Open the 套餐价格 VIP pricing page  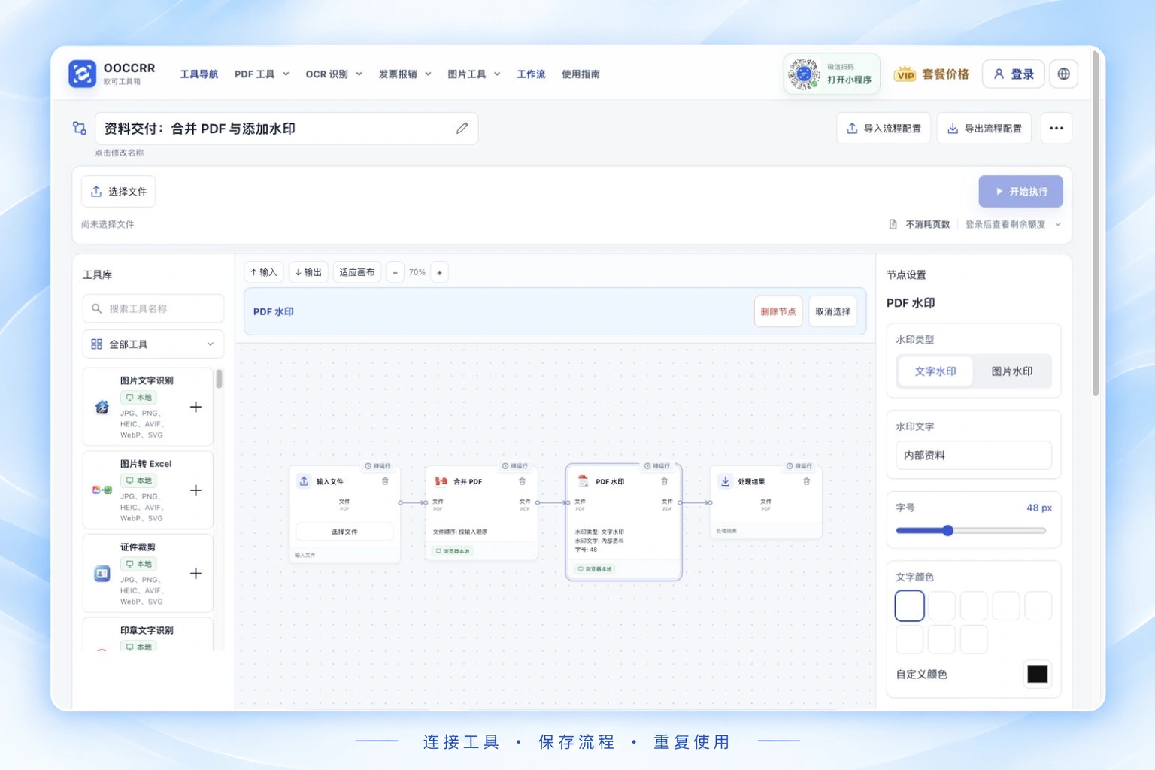point(931,74)
